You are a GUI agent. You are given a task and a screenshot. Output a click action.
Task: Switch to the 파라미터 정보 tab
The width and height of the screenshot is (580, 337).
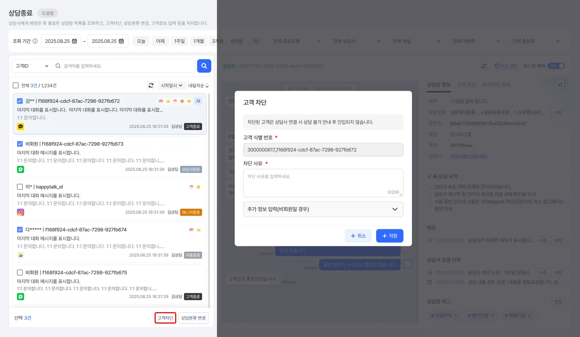[x=496, y=85]
